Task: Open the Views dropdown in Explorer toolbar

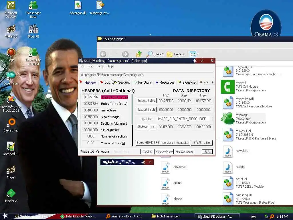Action: 194,54
